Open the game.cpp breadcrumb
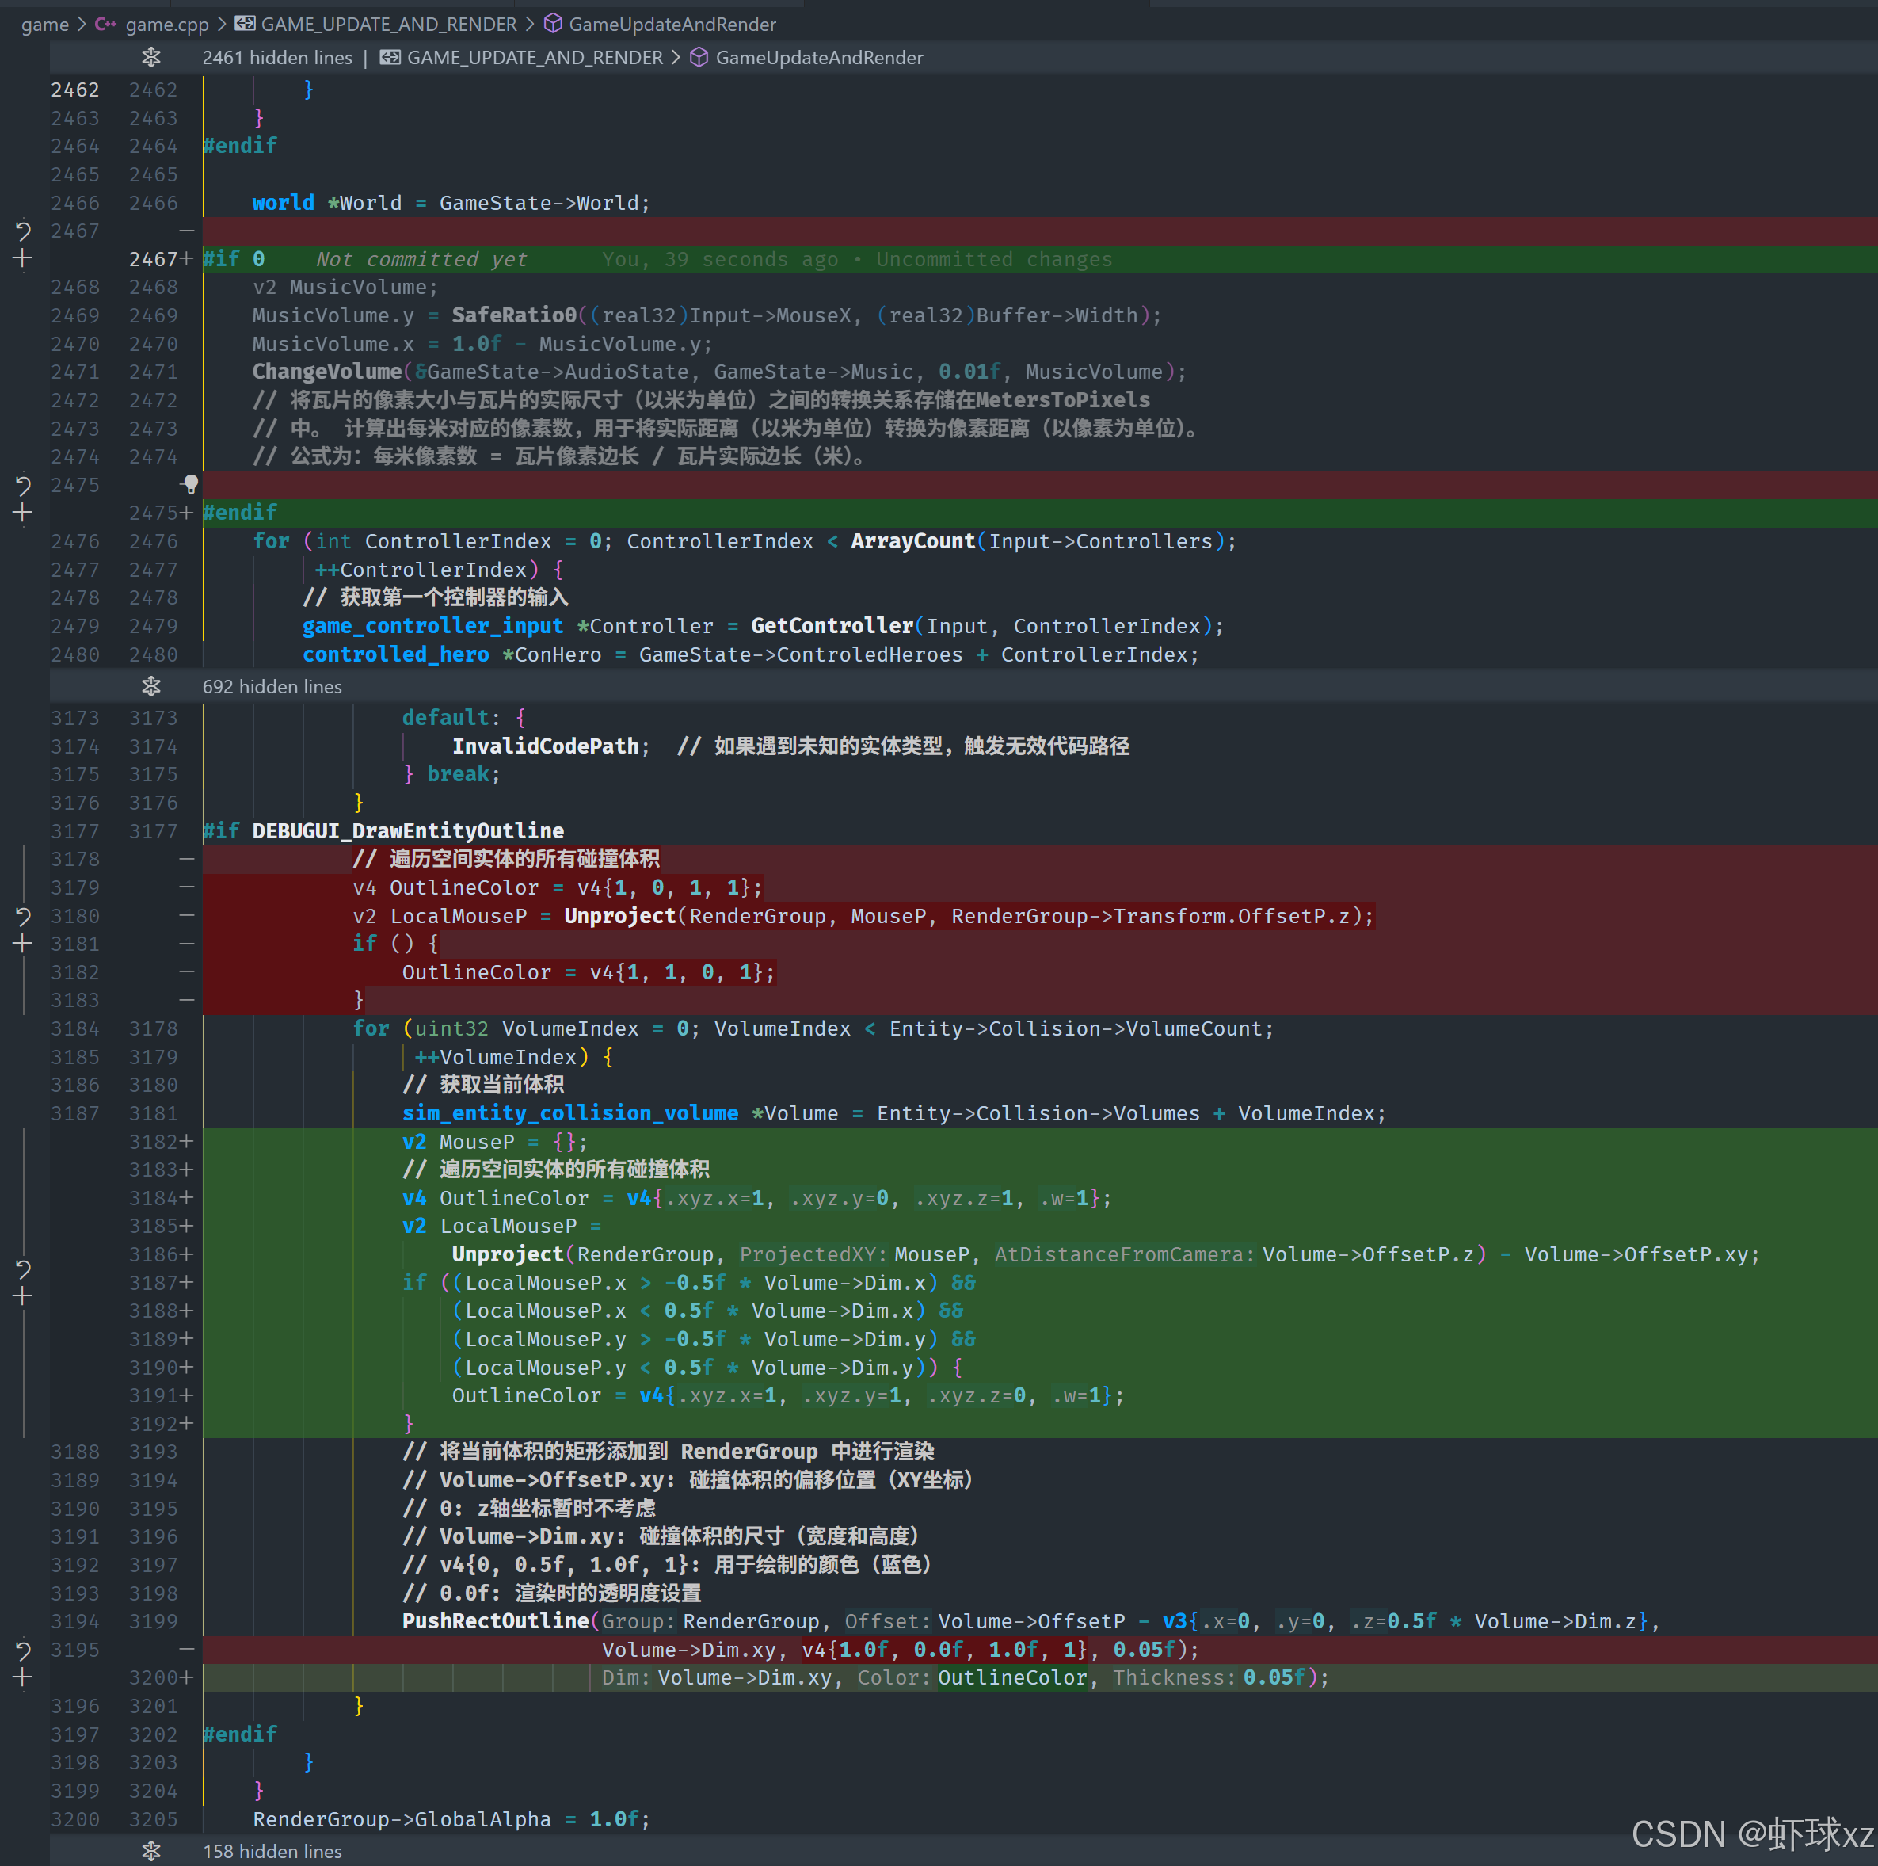 166,25
